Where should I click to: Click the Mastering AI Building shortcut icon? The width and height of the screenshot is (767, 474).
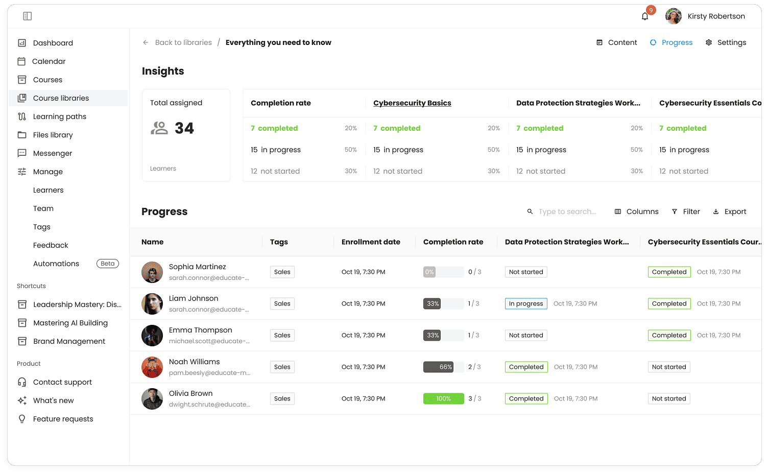point(22,323)
